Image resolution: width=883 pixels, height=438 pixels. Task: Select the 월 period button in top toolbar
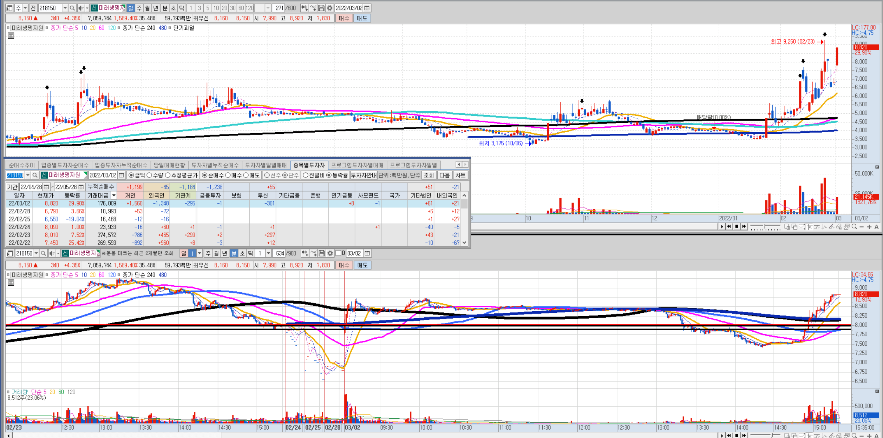[x=147, y=8]
